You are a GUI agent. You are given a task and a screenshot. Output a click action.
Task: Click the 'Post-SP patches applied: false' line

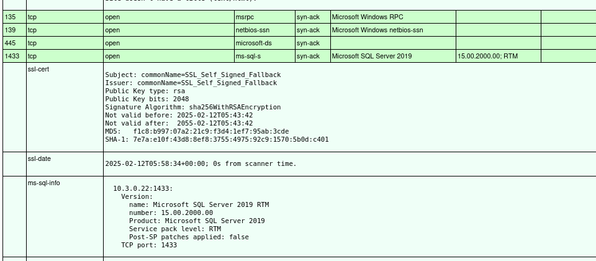point(189,237)
